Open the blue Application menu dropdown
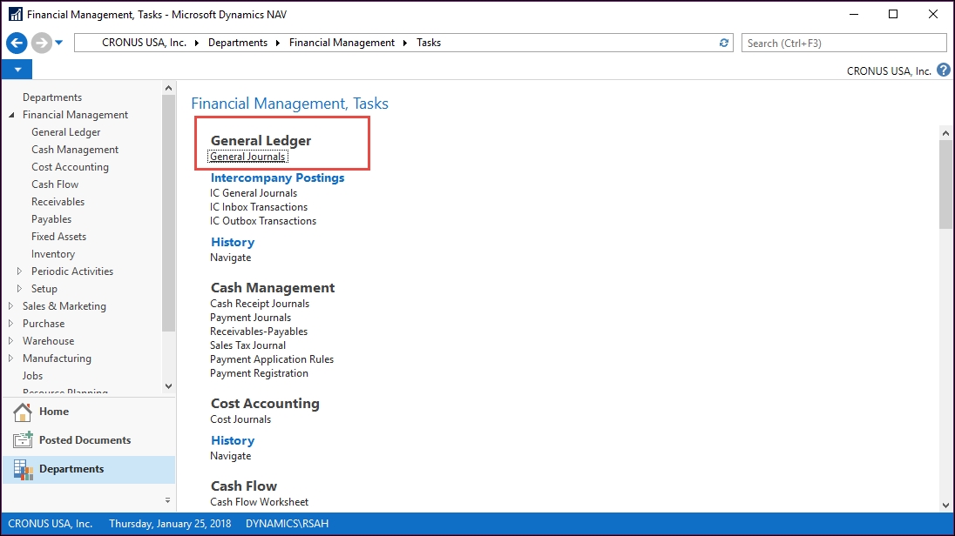The width and height of the screenshot is (955, 536). pyautogui.click(x=17, y=70)
